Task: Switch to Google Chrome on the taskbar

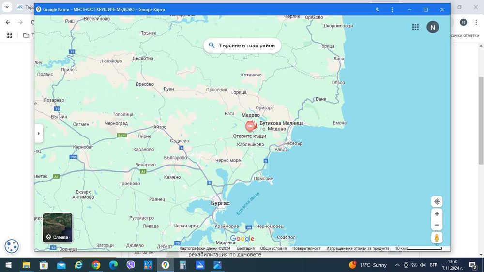Action: pyautogui.click(x=96, y=265)
